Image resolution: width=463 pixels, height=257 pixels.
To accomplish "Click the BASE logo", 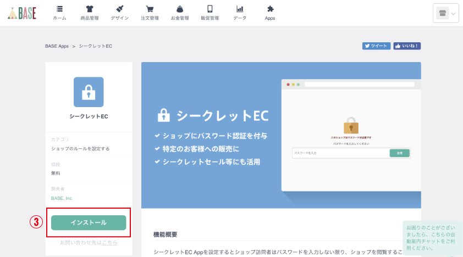I will 22,13.
